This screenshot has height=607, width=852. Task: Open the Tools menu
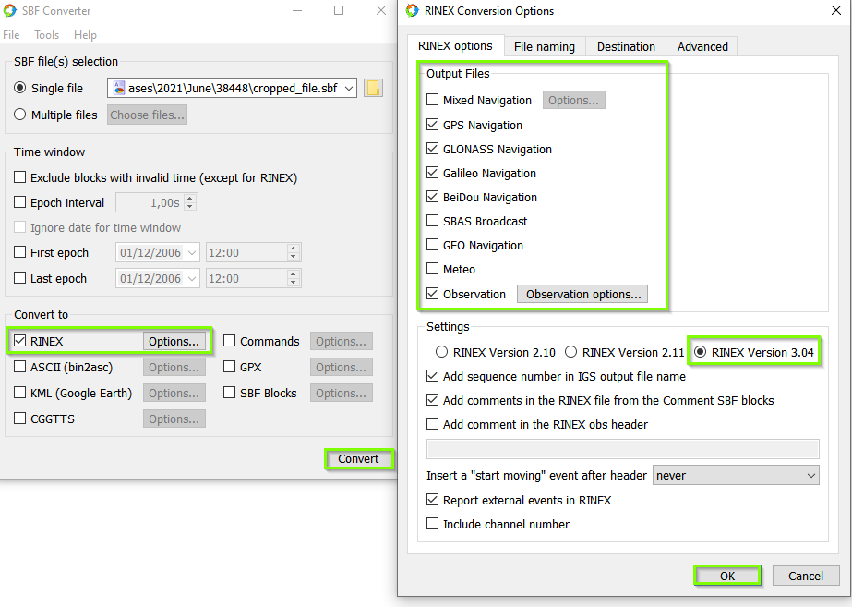point(47,35)
